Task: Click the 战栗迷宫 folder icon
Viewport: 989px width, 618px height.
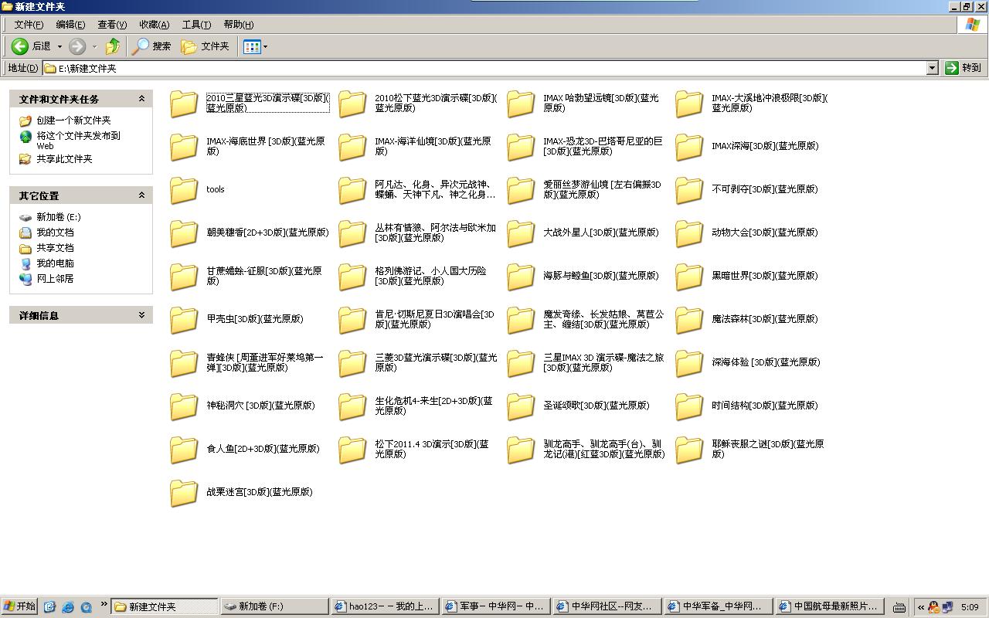Action: tap(184, 492)
